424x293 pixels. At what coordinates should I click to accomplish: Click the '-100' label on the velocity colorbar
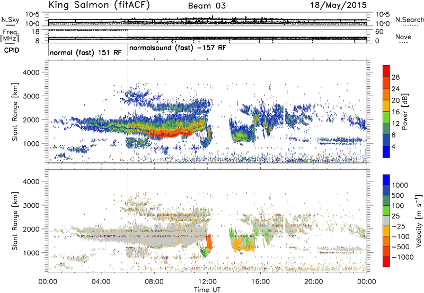[x=401, y=236]
